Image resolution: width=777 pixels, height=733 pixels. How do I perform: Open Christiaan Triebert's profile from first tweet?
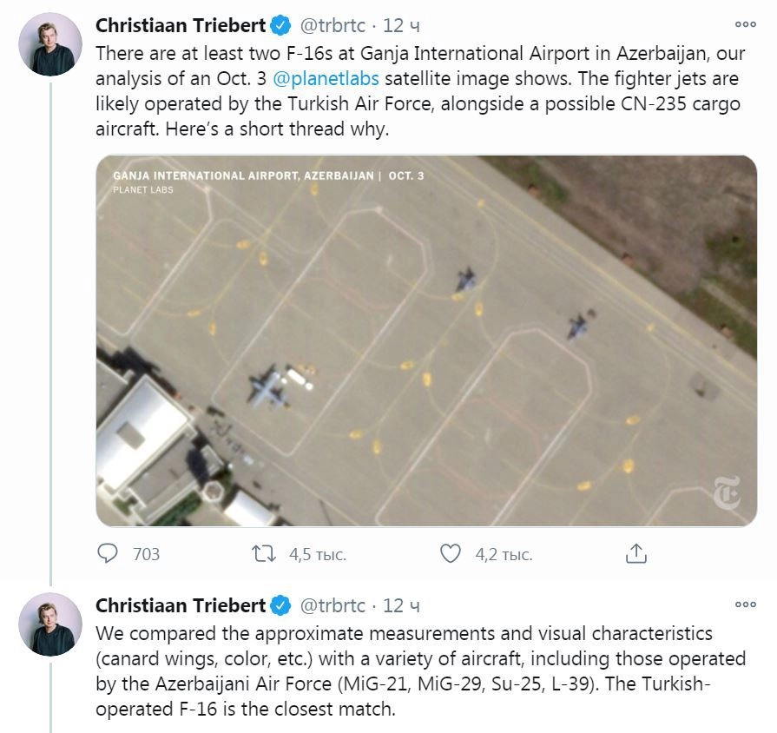point(180,24)
